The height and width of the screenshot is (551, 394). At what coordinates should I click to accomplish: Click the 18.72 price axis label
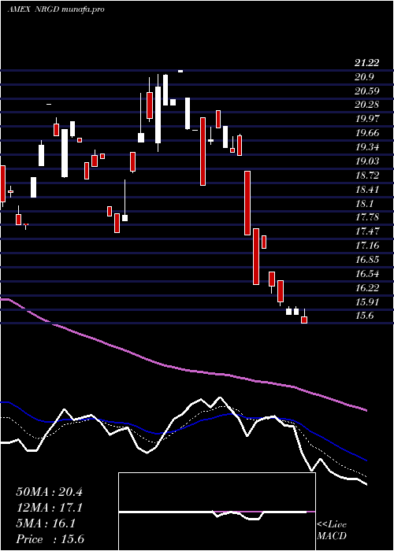[x=367, y=175]
